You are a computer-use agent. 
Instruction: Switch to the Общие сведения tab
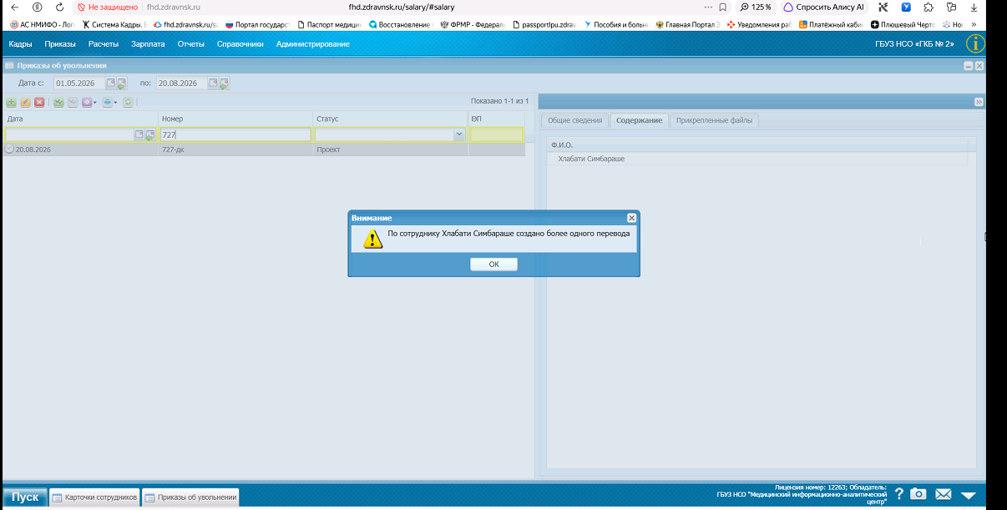(x=574, y=120)
